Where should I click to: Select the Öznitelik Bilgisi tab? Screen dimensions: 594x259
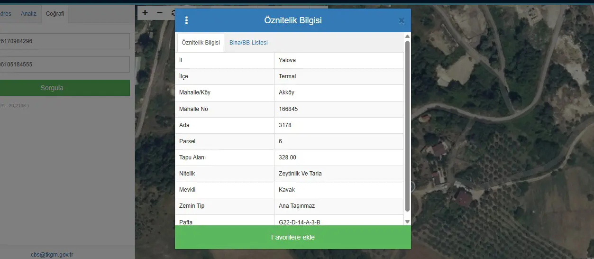(x=201, y=43)
